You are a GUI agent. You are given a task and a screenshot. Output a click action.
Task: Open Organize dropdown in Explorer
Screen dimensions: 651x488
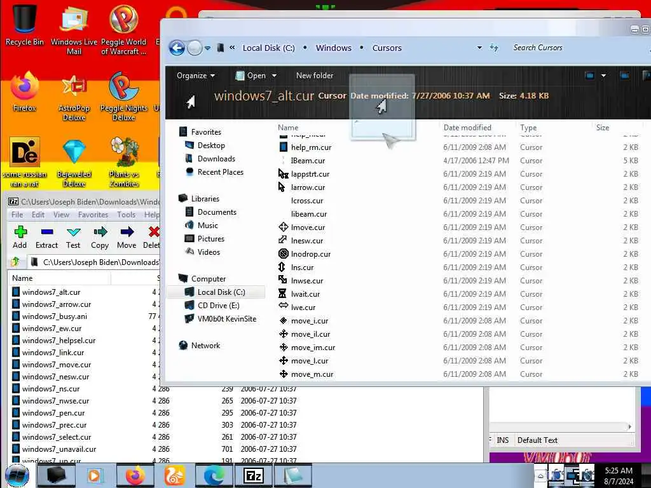(x=196, y=76)
